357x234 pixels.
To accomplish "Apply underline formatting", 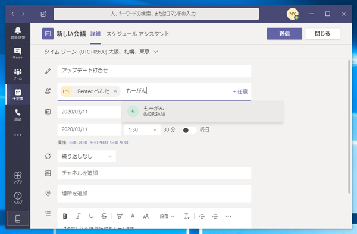I will coord(91,216).
